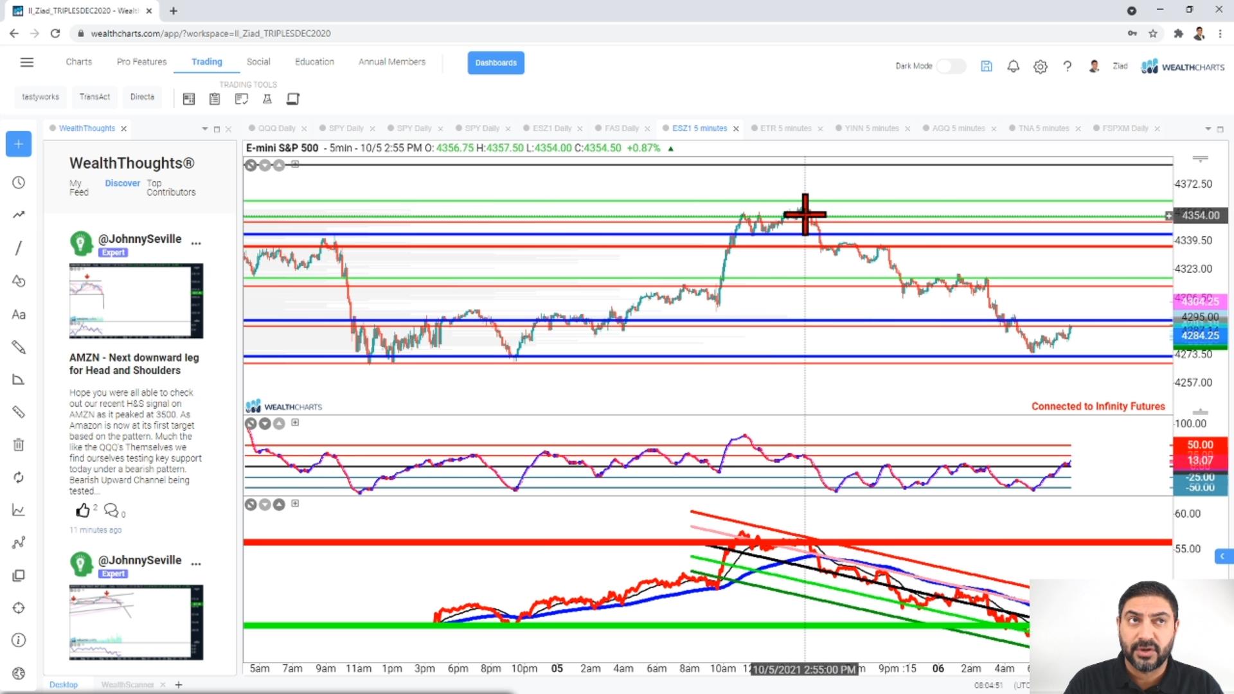The image size is (1234, 694).
Task: Click the blue plus add-widget button
Action: tap(19, 144)
